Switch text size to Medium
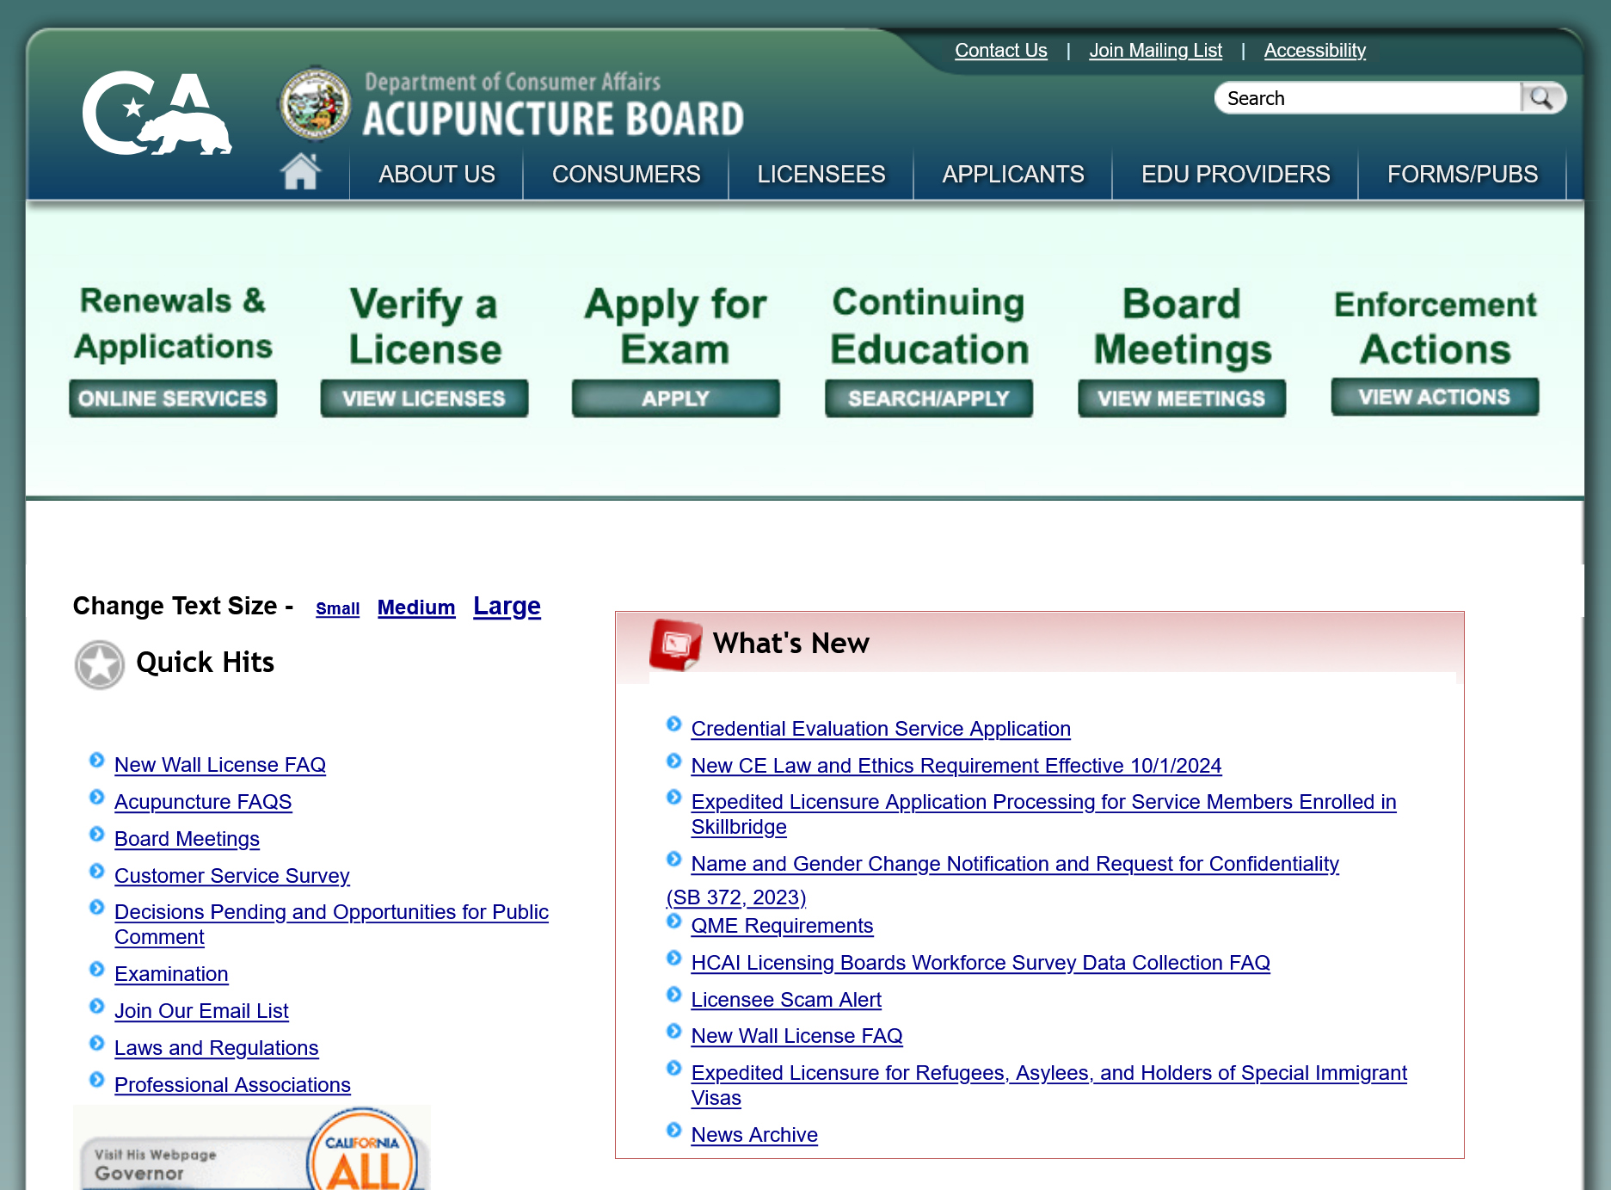The width and height of the screenshot is (1611, 1190). coord(416,607)
